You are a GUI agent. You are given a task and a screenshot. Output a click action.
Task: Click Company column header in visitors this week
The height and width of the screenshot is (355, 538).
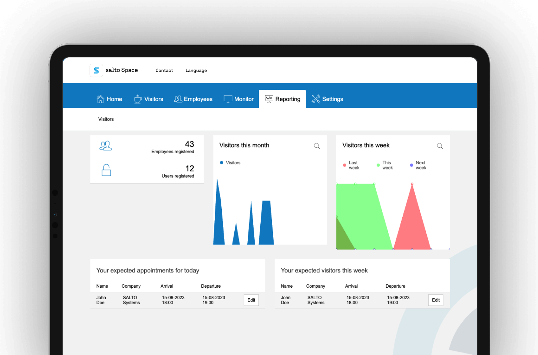(x=316, y=286)
